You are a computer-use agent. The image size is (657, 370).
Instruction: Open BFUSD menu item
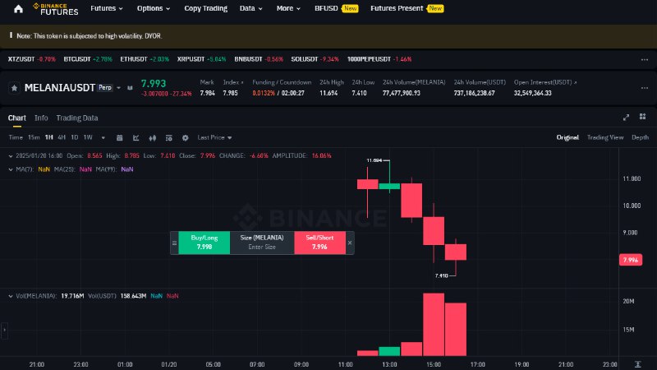pyautogui.click(x=337, y=8)
